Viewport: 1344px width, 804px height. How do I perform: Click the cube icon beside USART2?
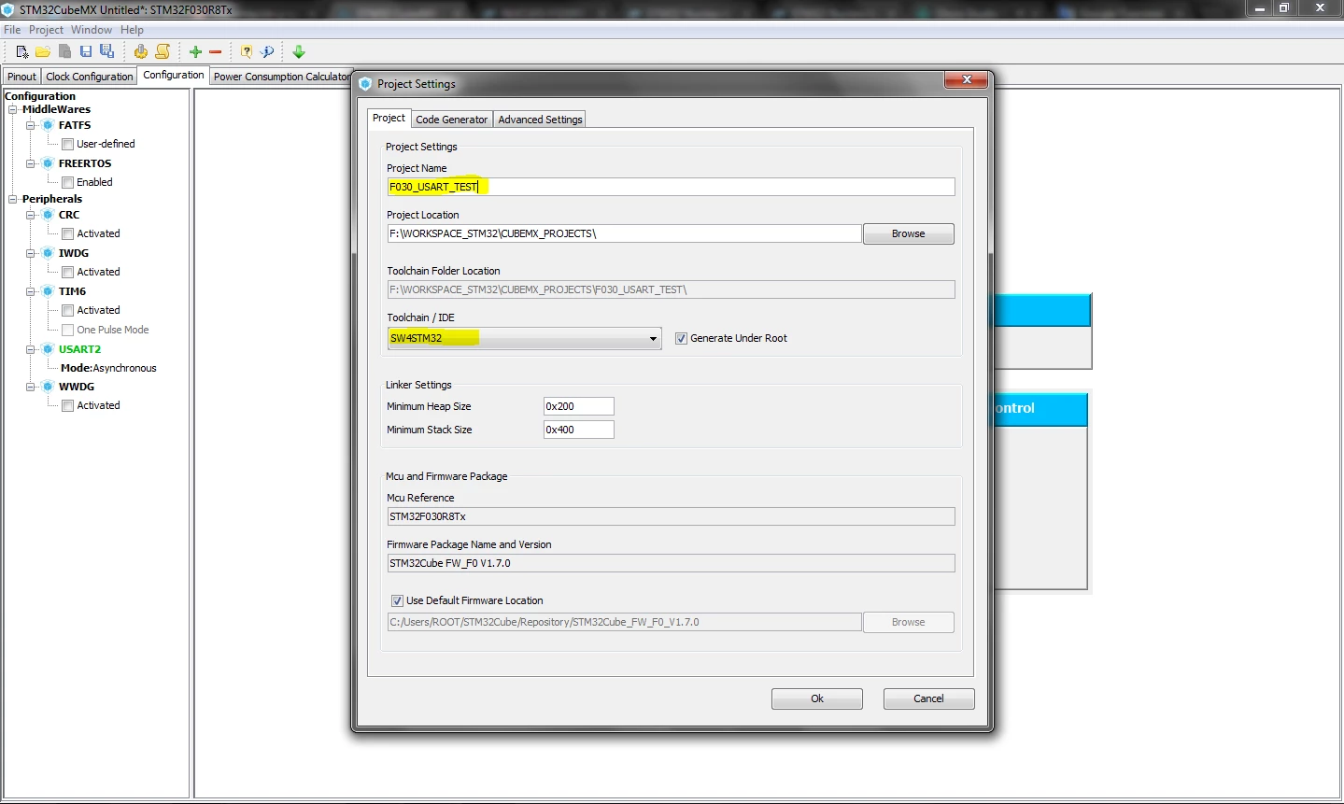click(48, 349)
